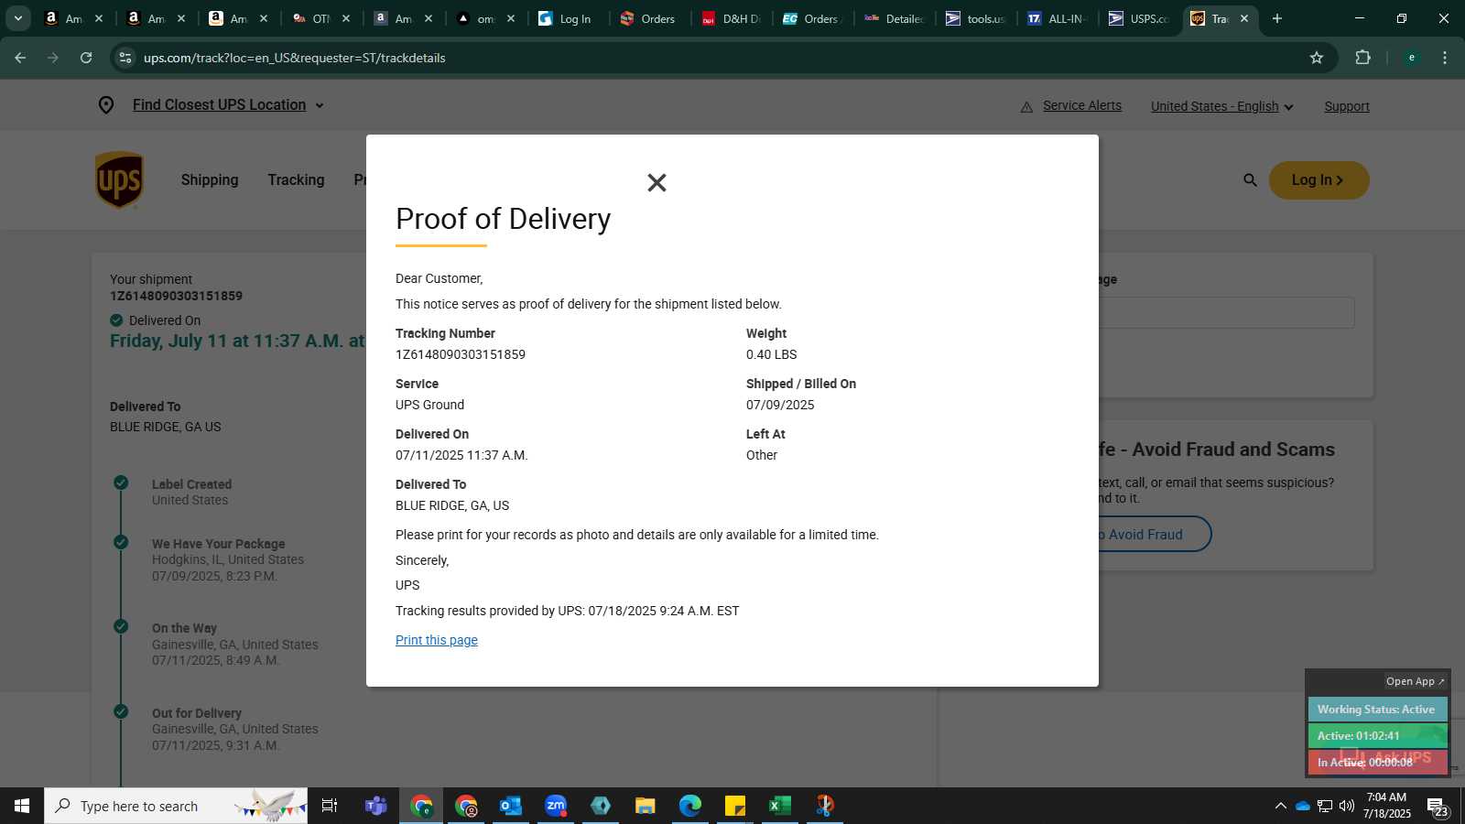Close the Proof of Delivery dialog
This screenshot has height=824, width=1465.
point(657,183)
